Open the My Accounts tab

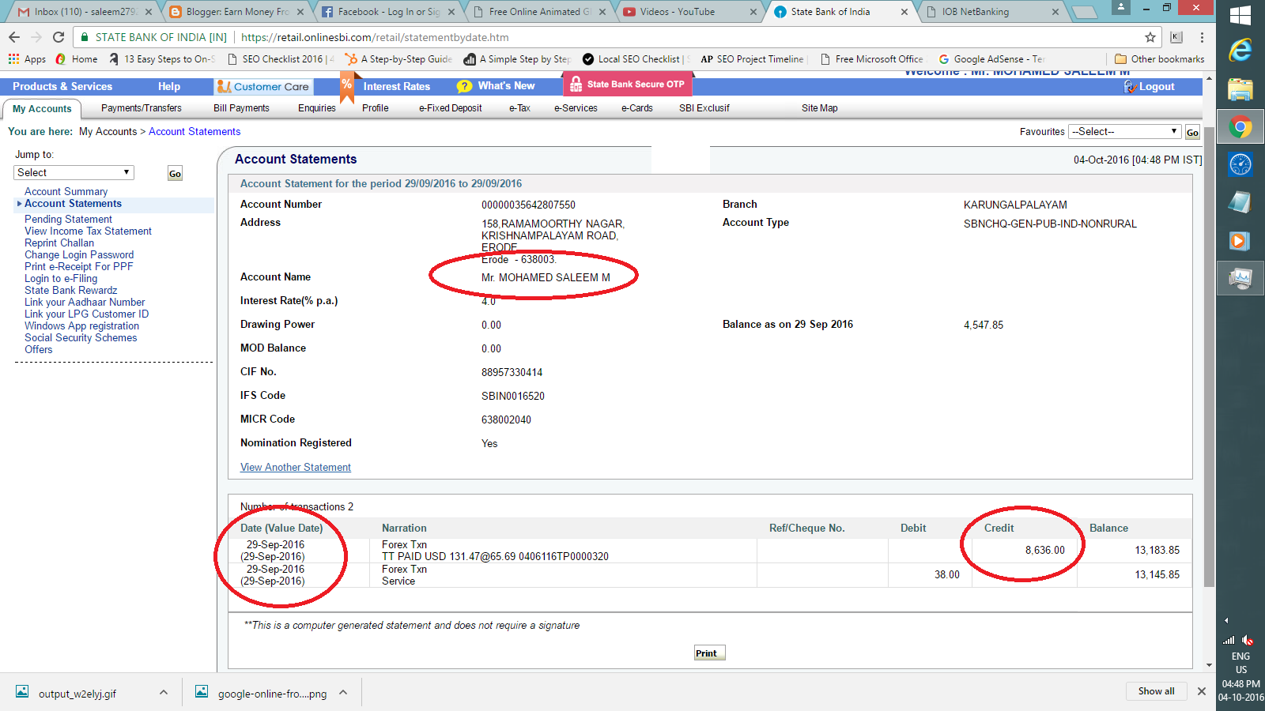pos(42,109)
